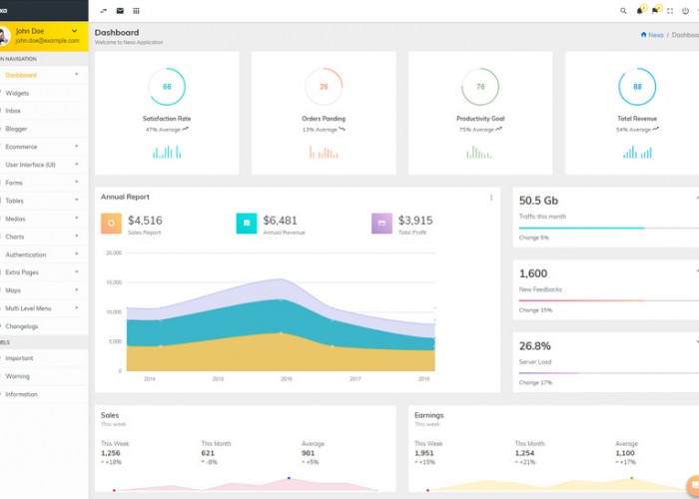This screenshot has height=499, width=699.
Task: Click the orange Sales Report icon
Action: (x=111, y=224)
